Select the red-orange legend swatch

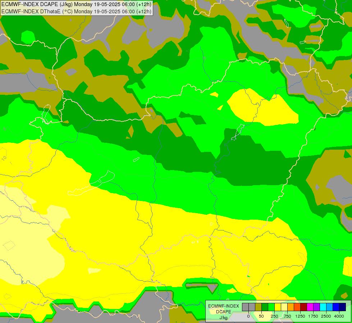(297, 307)
